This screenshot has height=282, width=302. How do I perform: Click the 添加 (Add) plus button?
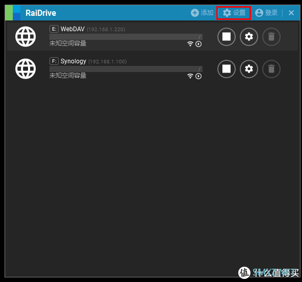pos(202,13)
